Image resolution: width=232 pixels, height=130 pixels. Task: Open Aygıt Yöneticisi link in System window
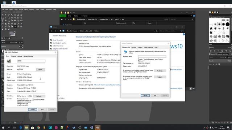click(58, 40)
